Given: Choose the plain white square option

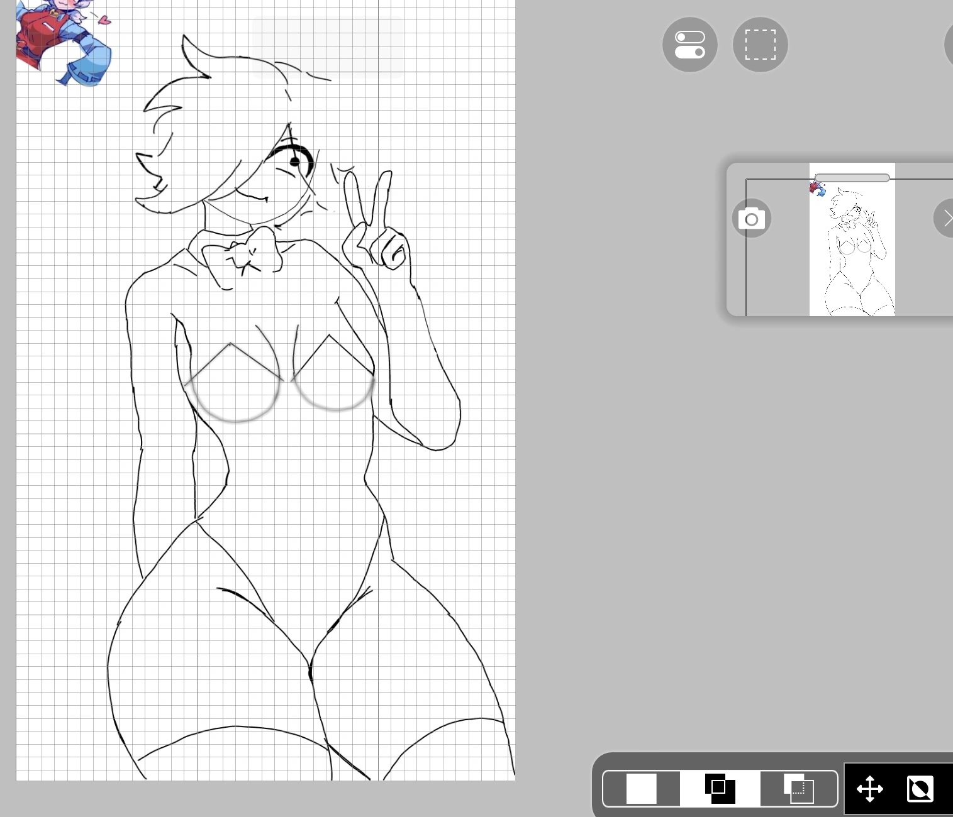Looking at the screenshot, I should click(642, 788).
